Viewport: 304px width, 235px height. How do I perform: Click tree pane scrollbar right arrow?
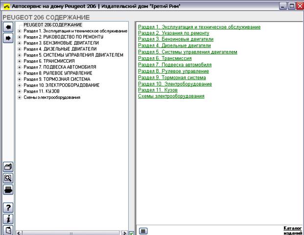124,233
